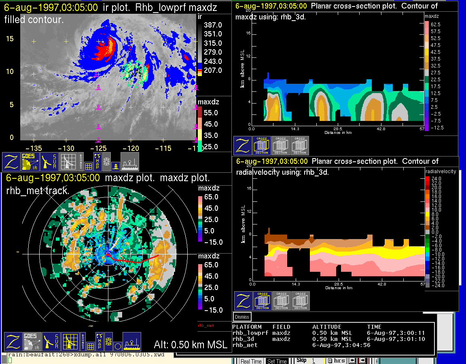The image size is (466, 364).
Task: Toggle the circle icon in the bottom-left toolbar
Action: click(x=117, y=346)
